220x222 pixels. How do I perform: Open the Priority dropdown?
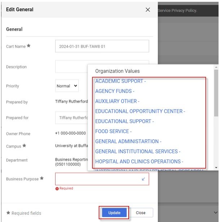67,86
